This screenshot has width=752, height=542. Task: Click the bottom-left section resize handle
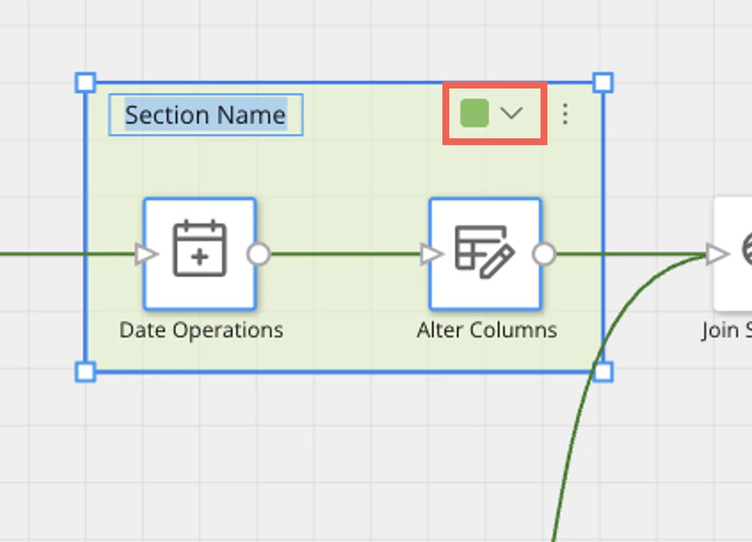[x=86, y=372]
